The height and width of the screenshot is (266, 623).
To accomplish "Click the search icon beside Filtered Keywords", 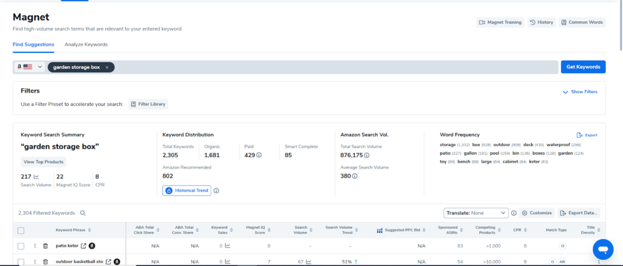I will pyautogui.click(x=83, y=213).
